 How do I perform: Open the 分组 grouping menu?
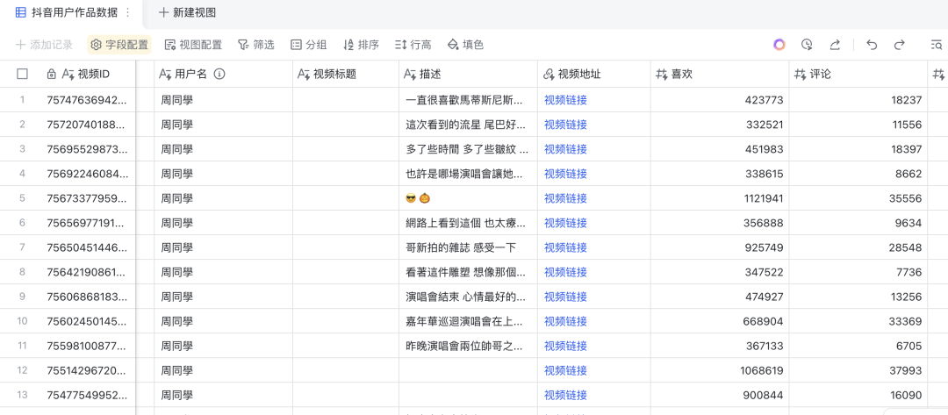tap(308, 45)
